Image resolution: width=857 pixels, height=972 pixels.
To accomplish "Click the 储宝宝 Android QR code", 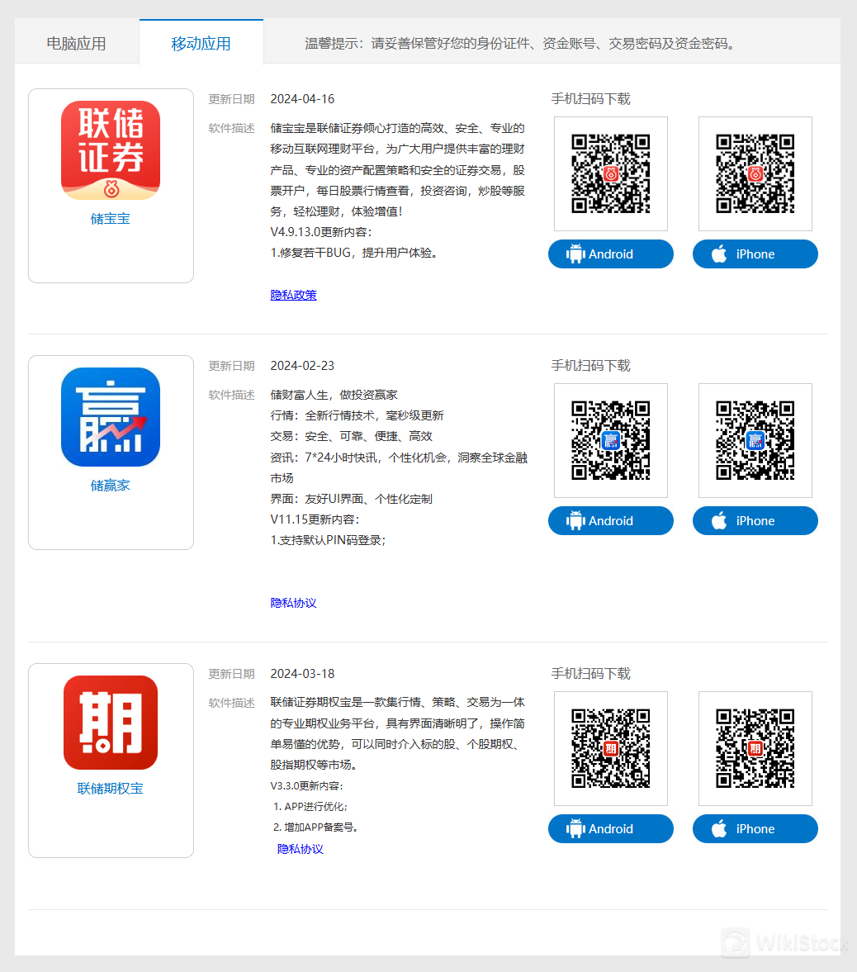I will pyautogui.click(x=610, y=173).
